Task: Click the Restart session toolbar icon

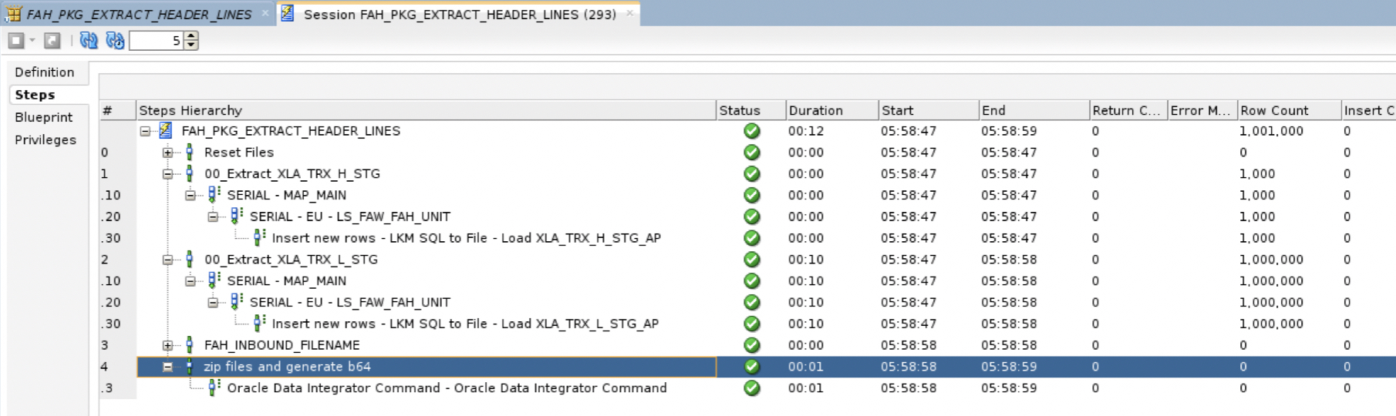Action: pos(52,41)
